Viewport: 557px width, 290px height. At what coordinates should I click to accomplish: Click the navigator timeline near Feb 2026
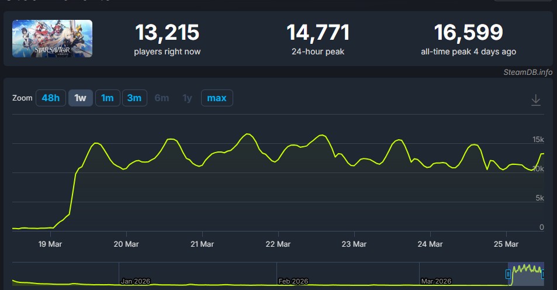pos(293,281)
